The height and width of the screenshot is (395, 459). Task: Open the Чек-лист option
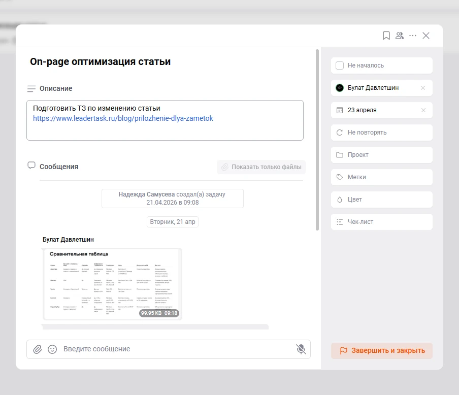(x=381, y=222)
